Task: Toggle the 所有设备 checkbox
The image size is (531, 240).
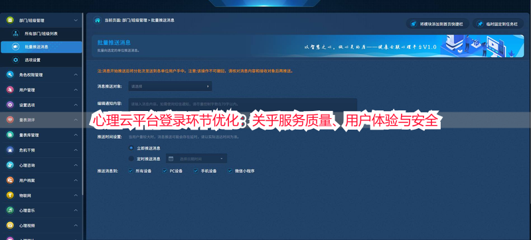Action: [x=131, y=171]
